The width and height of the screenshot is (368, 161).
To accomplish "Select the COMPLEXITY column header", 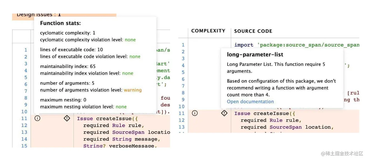I will pyautogui.click(x=208, y=31).
